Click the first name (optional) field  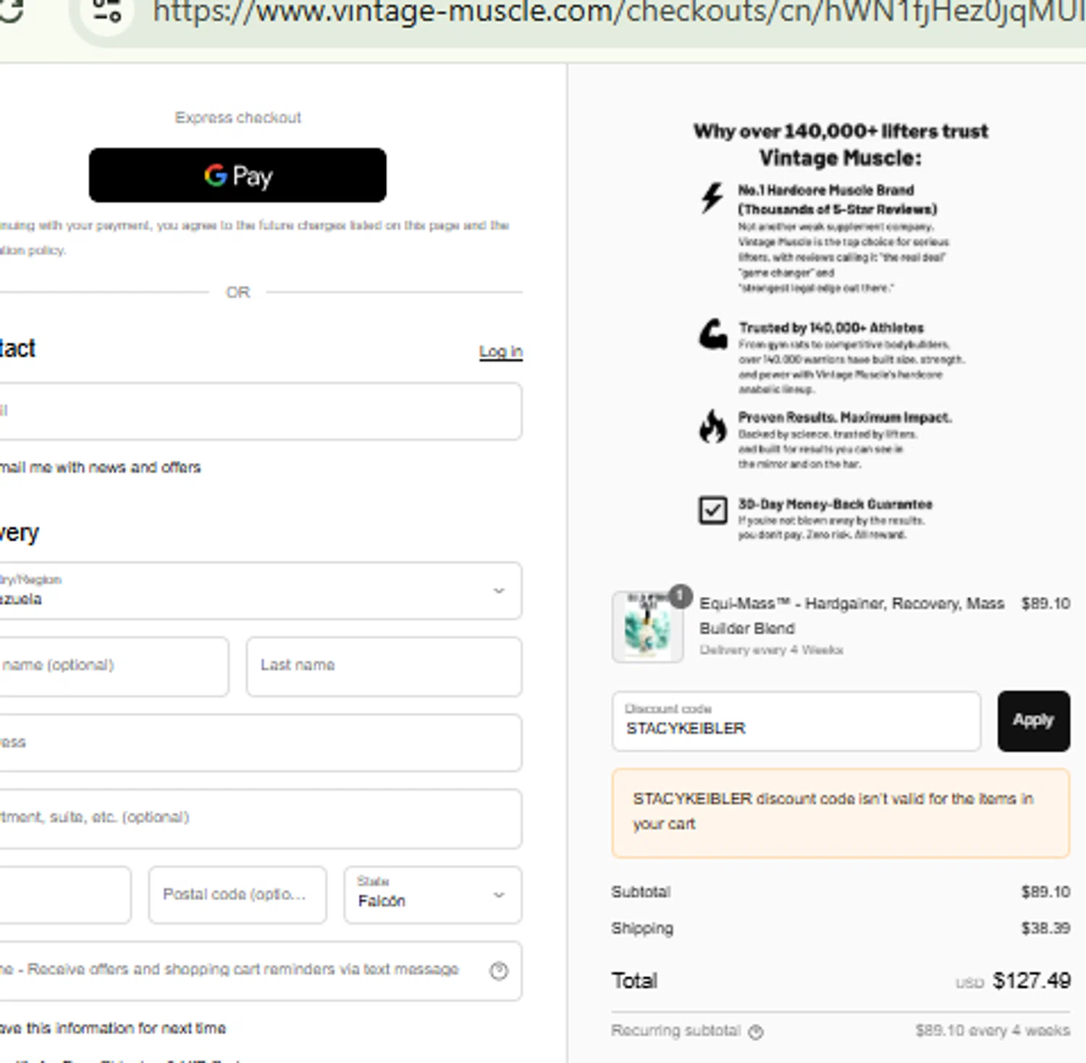[114, 666]
